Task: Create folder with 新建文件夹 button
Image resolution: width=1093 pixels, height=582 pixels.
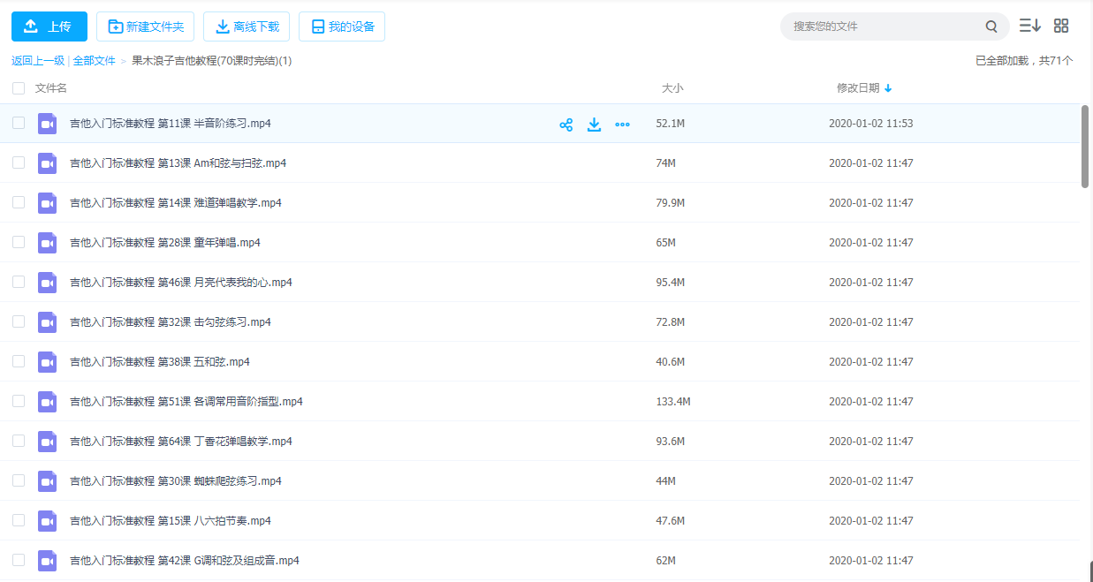Action: tap(146, 26)
